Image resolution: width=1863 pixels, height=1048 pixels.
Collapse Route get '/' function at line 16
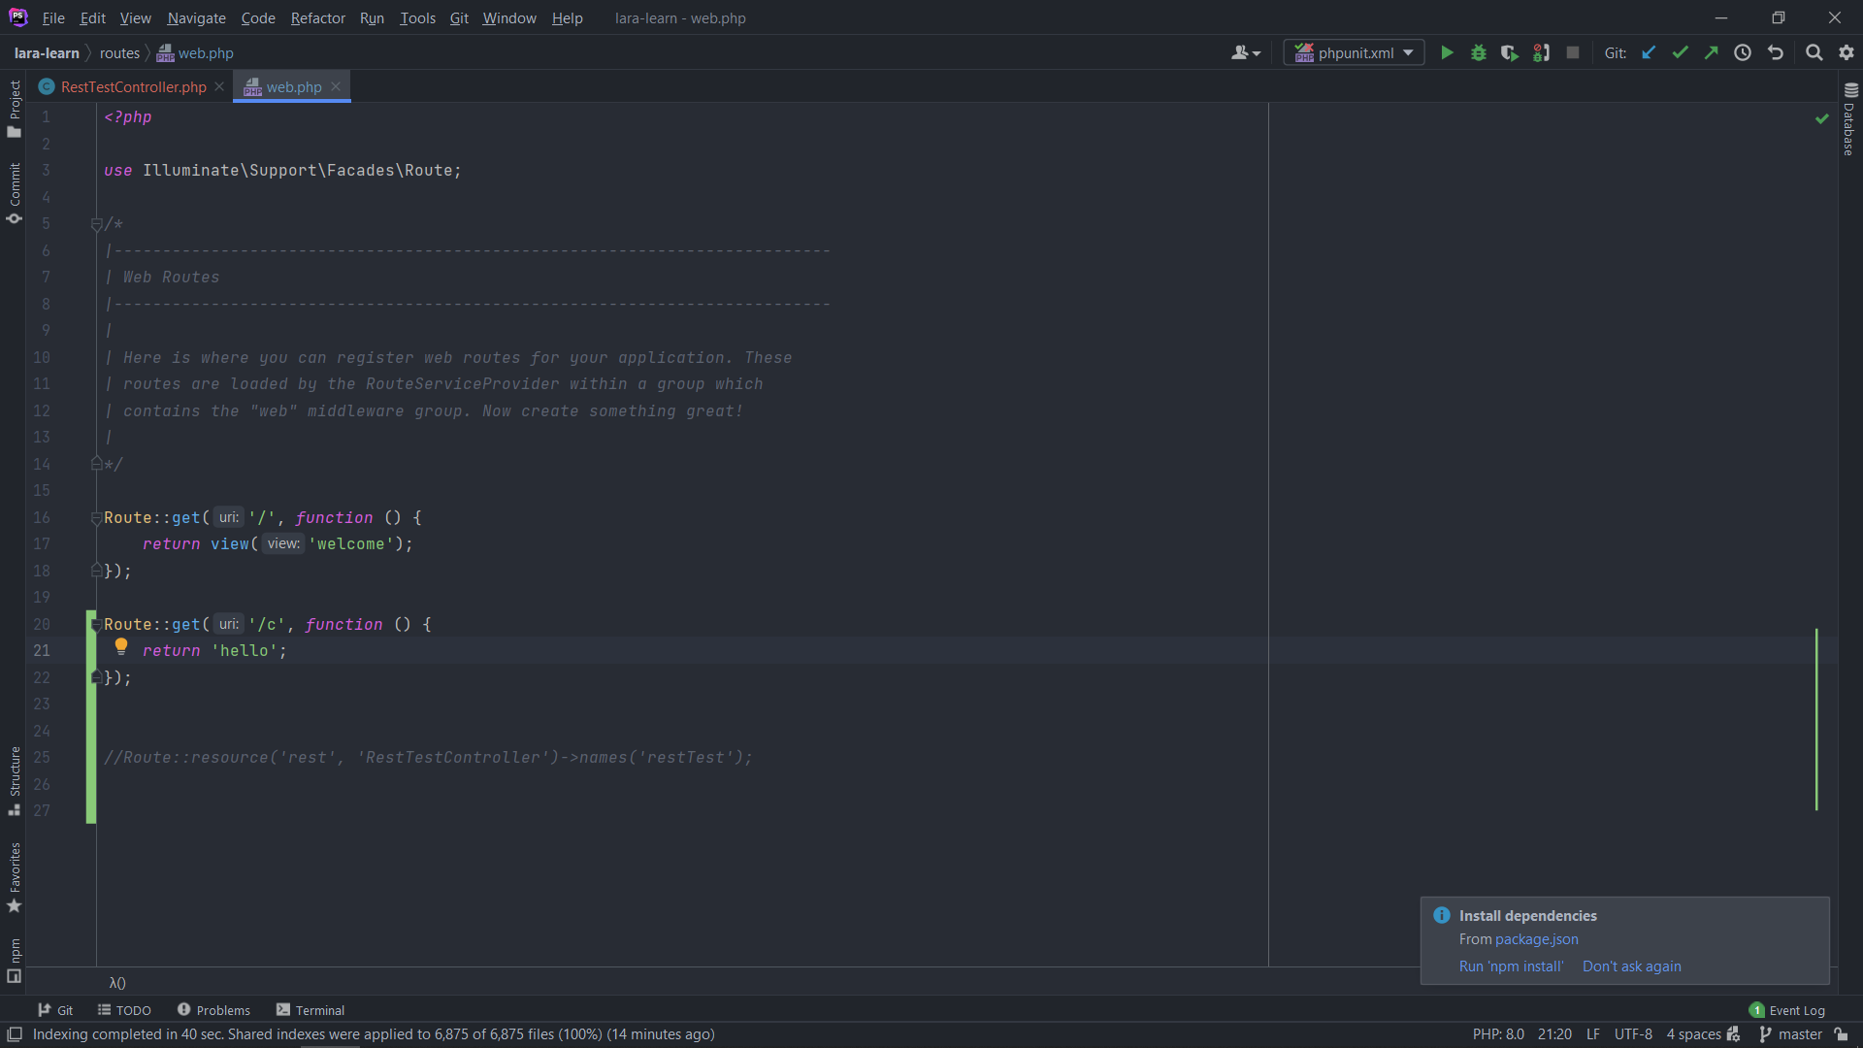coord(96,518)
